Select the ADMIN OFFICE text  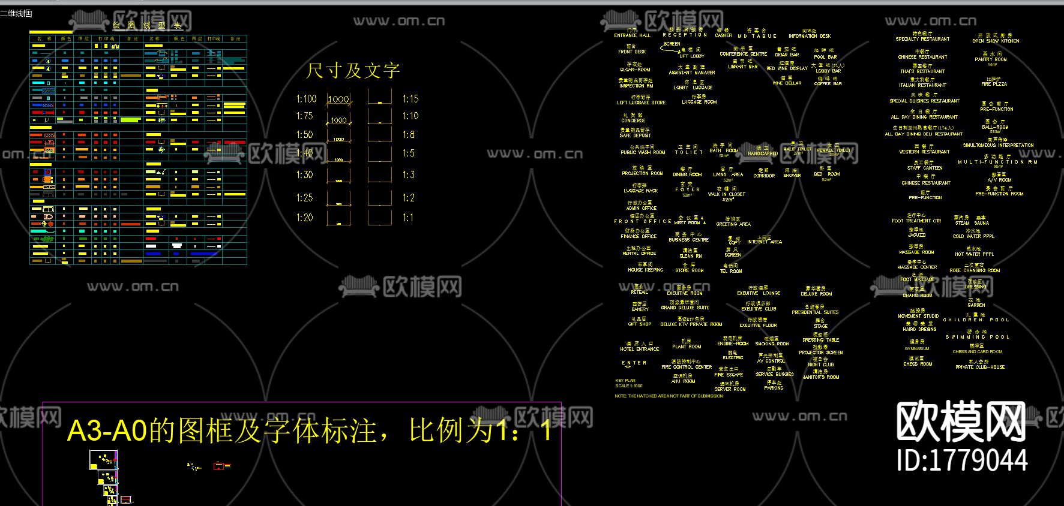coord(642,209)
